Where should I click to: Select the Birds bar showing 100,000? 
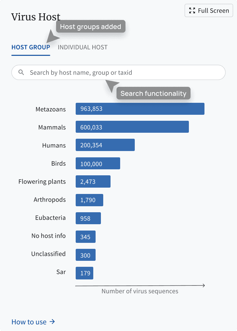pos(98,163)
